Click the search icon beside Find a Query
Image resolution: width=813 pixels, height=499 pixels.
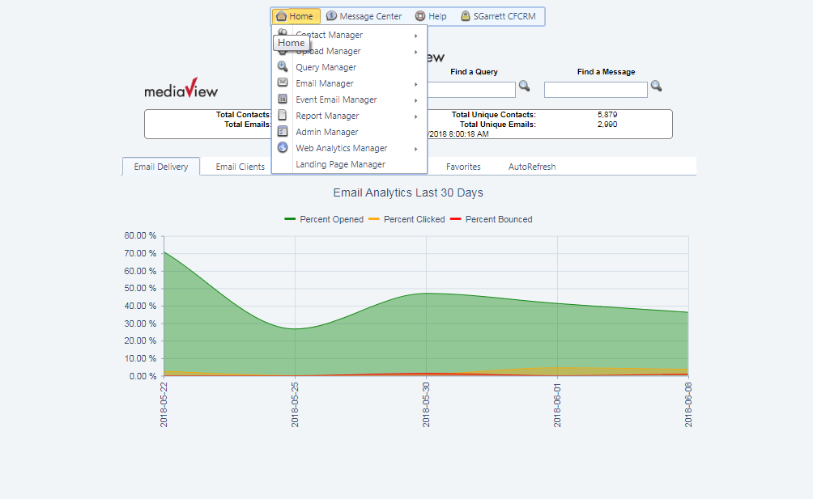(524, 86)
